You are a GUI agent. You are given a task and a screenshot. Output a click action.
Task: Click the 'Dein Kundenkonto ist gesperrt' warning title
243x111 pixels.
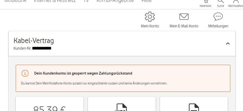coord(83,73)
